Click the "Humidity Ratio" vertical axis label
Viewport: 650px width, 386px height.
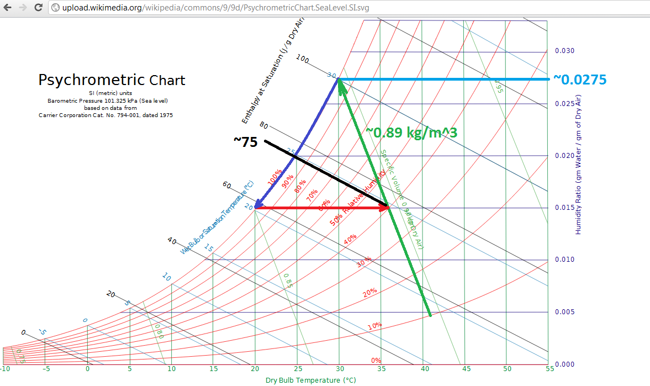(x=578, y=165)
